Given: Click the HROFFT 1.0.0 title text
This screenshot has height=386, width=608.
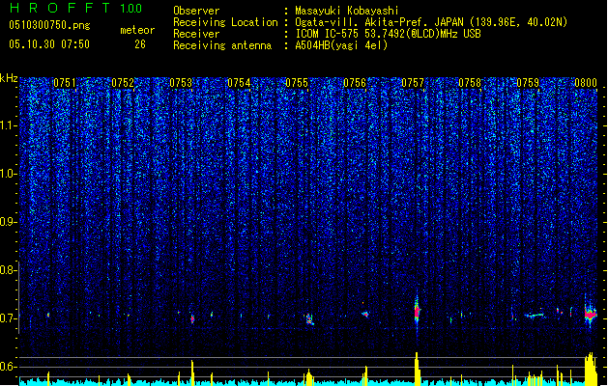Looking at the screenshot, I should pos(75,8).
